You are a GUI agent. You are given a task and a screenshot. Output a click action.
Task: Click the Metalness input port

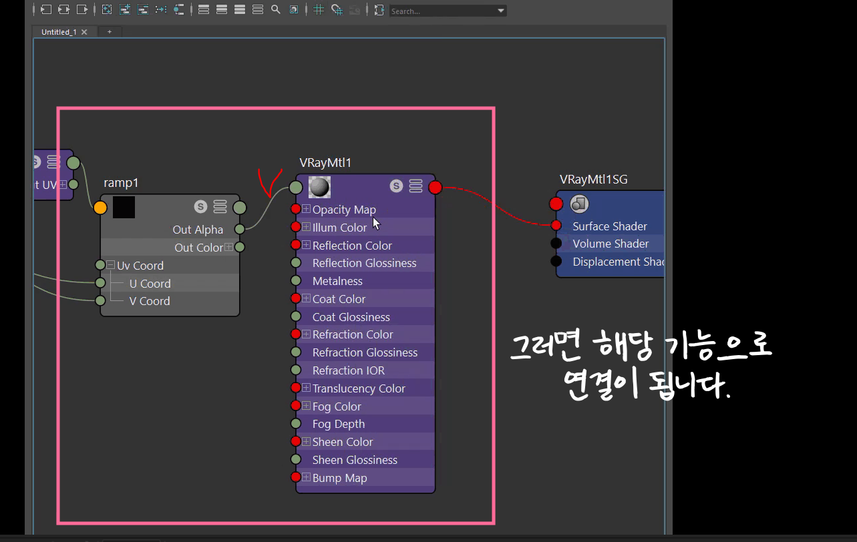[296, 281]
